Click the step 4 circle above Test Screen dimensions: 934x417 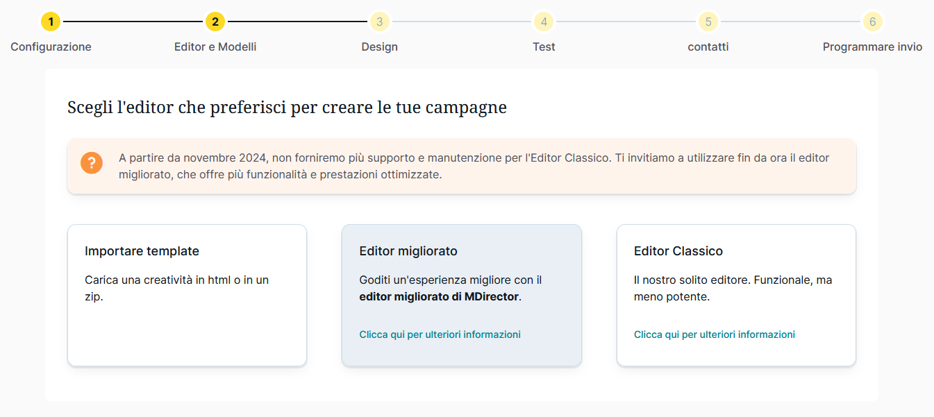544,22
